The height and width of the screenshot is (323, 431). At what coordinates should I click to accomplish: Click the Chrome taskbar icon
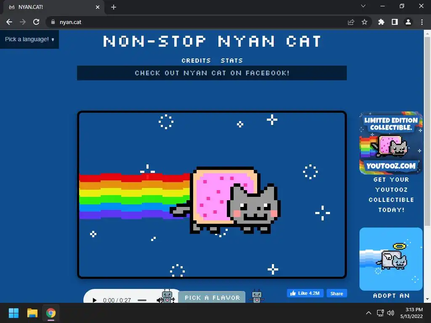pos(51,313)
